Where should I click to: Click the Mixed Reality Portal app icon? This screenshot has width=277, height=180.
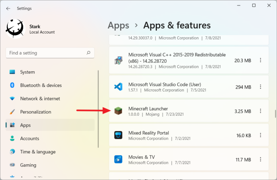118,135
